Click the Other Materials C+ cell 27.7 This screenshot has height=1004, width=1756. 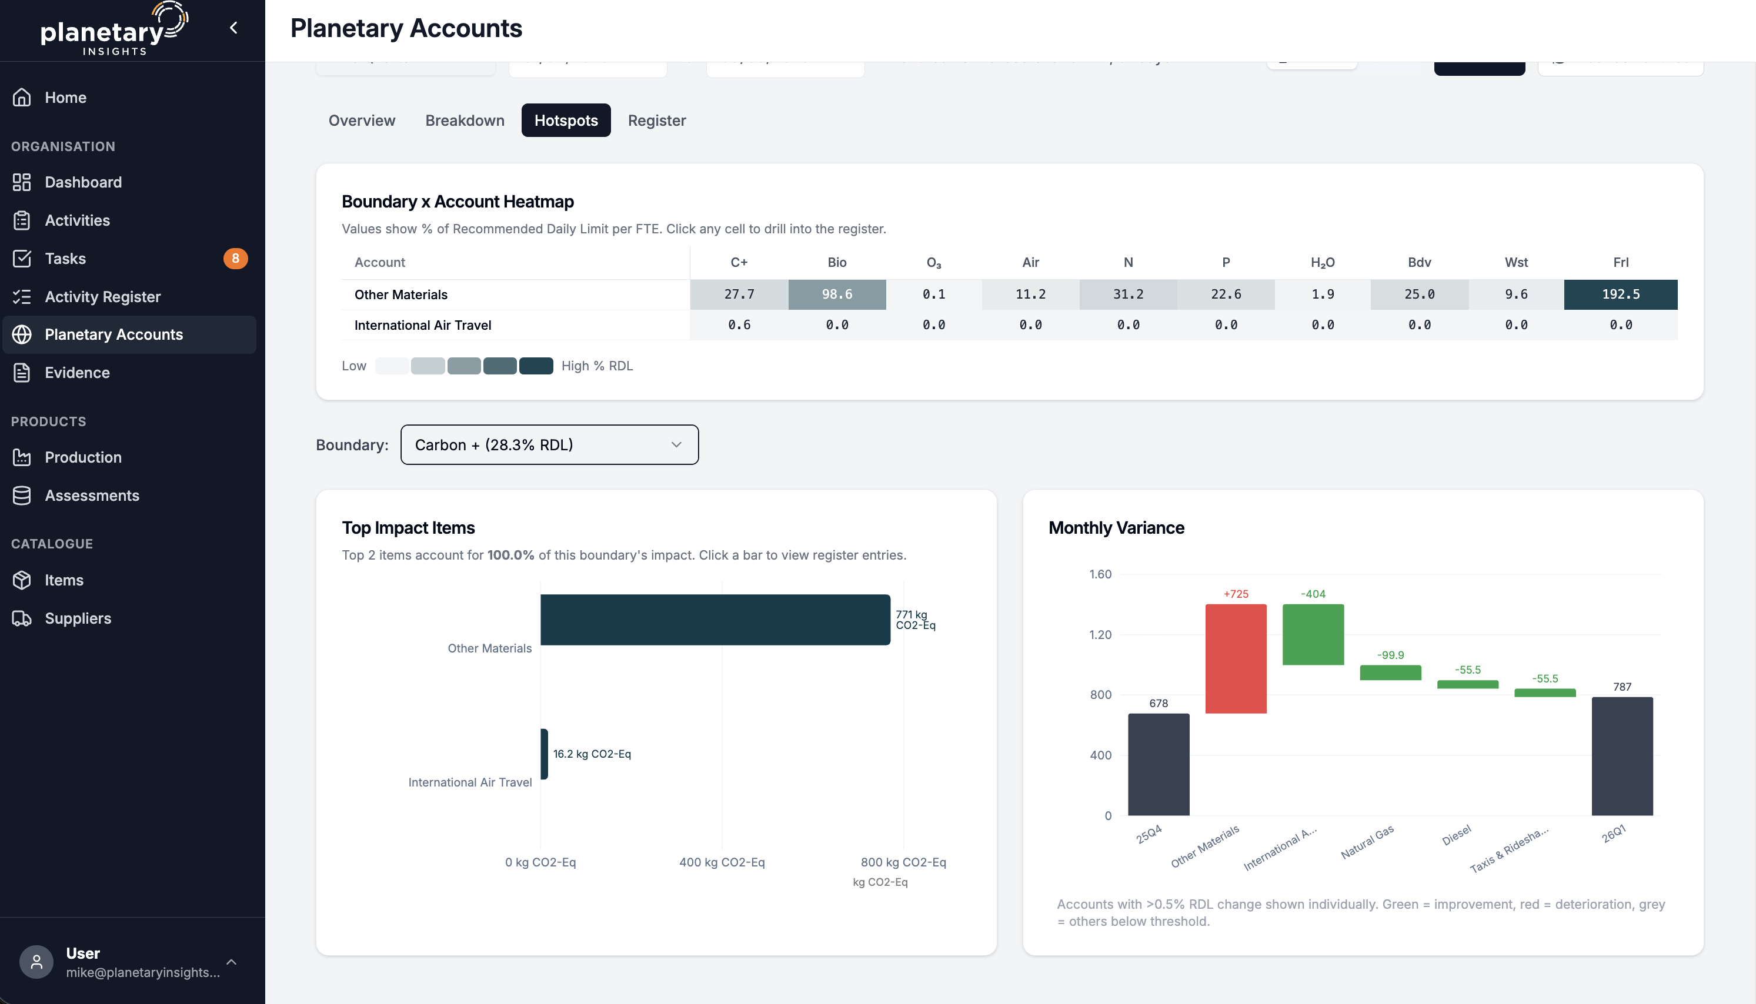[739, 294]
